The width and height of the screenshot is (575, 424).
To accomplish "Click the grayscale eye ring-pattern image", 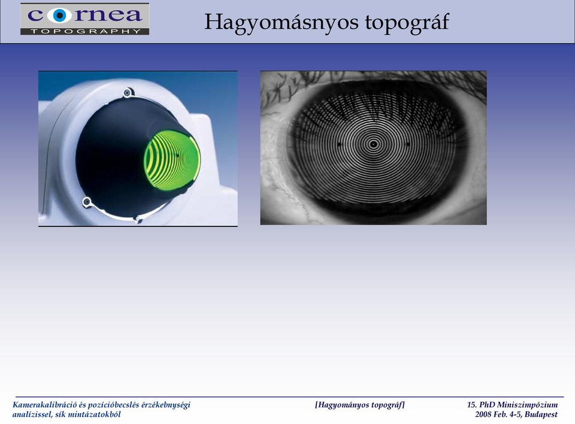I will (373, 148).
